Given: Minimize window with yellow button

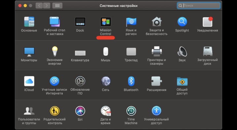Looking at the screenshot, I should [x=25, y=6].
